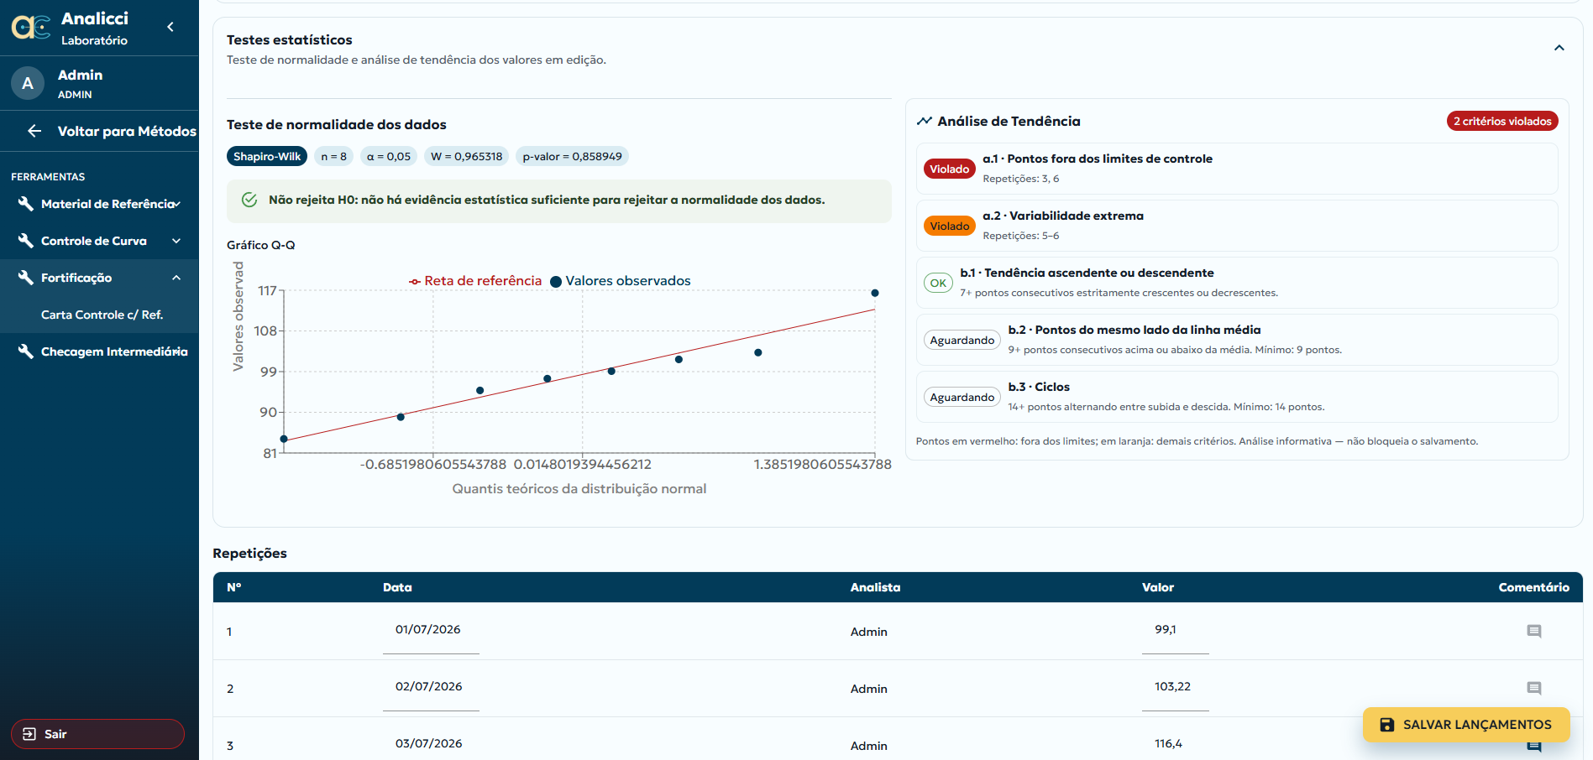Click the logout icon in Sair button
The height and width of the screenshot is (760, 1593).
pyautogui.click(x=29, y=734)
